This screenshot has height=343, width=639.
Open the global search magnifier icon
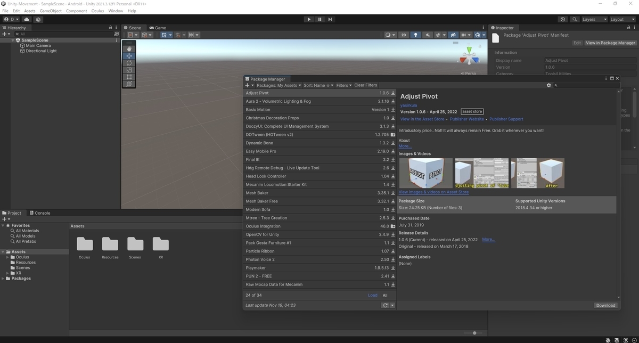point(575,19)
